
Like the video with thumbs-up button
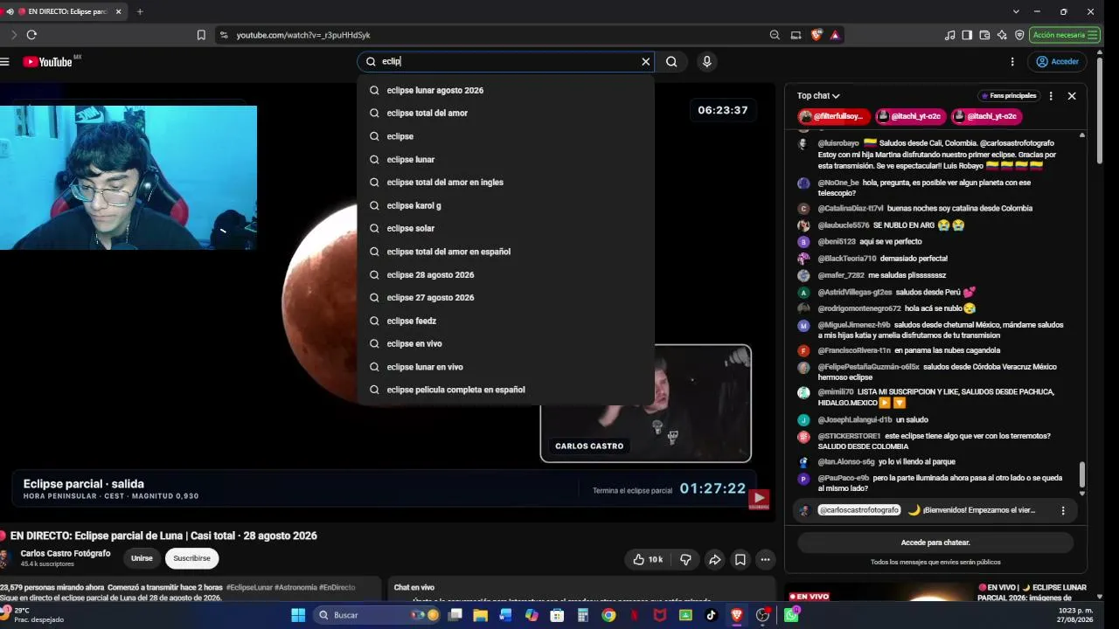tap(649, 559)
